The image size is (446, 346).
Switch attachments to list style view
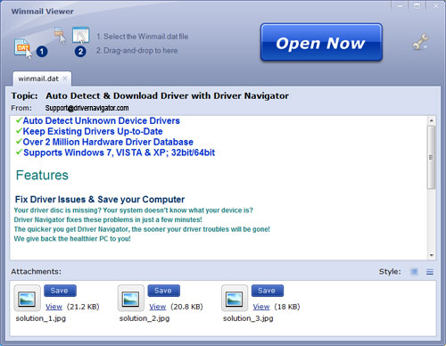coord(430,272)
